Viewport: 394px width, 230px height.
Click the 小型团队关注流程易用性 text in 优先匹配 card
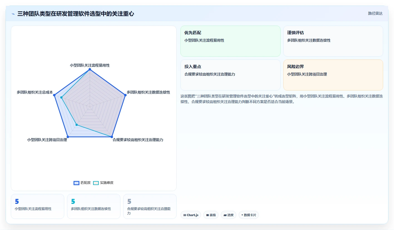(204, 40)
